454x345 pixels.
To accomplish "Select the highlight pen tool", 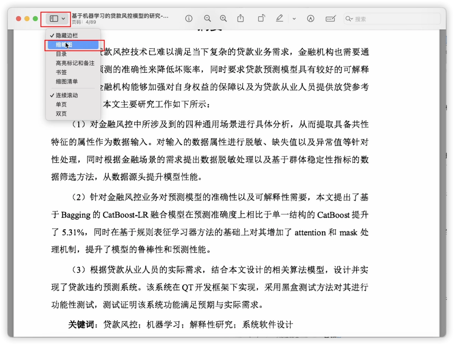I will (x=279, y=18).
